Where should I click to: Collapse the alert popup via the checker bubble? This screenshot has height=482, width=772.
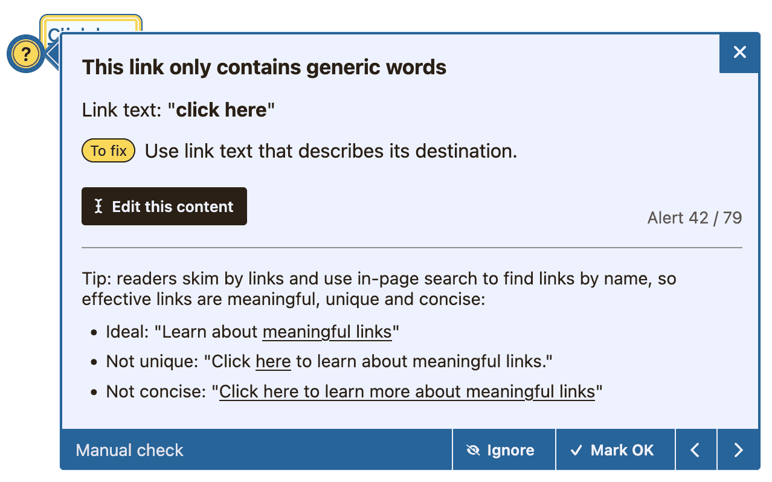pos(25,53)
